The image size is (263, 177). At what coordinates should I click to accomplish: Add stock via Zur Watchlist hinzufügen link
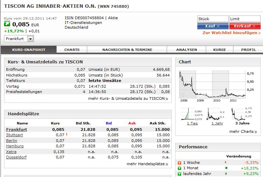(232, 33)
